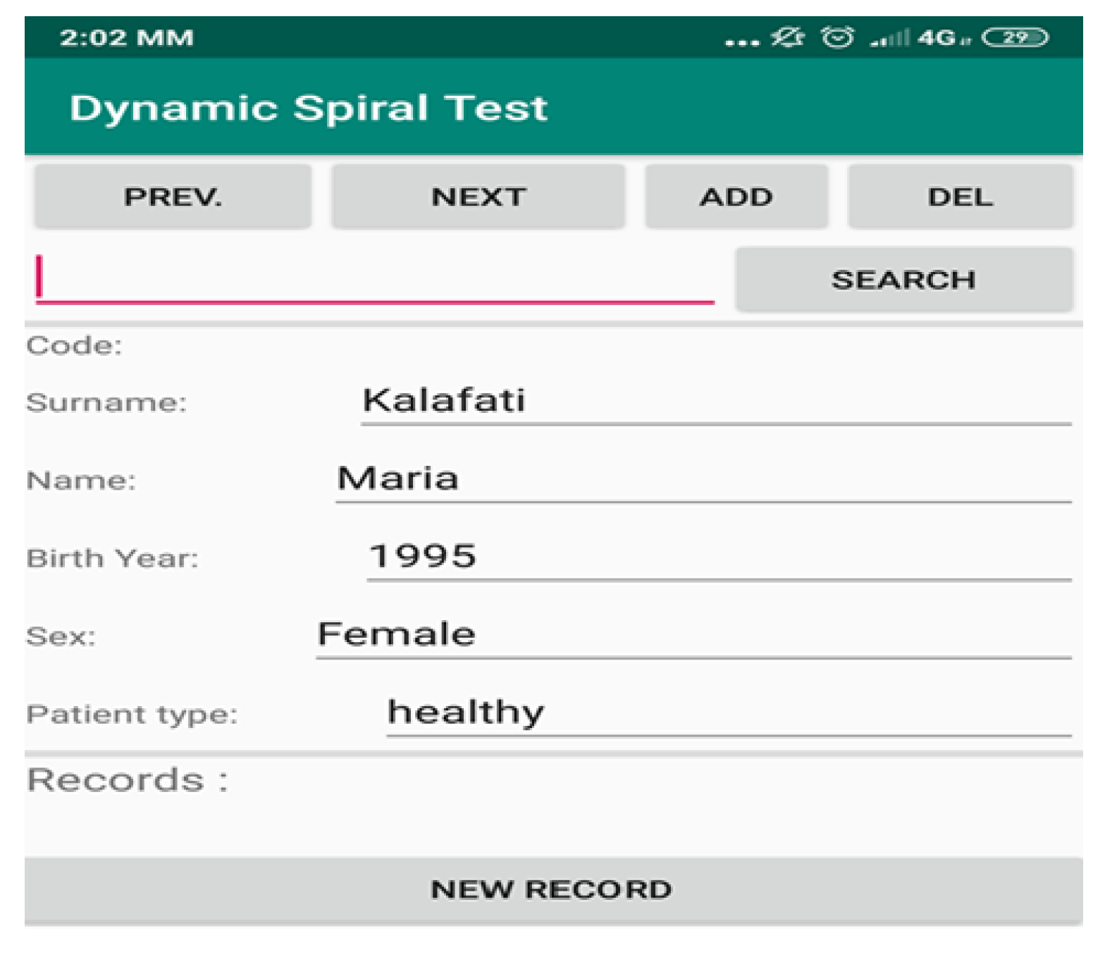Tap the signal strength bars icon
Image resolution: width=1105 pixels, height=957 pixels.
[889, 38]
